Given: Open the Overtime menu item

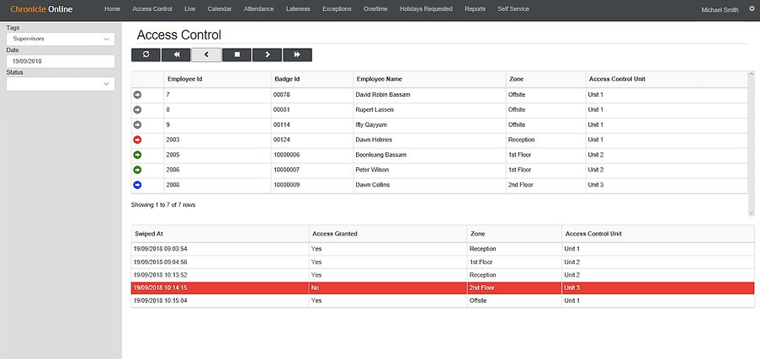Looking at the screenshot, I should tap(375, 9).
